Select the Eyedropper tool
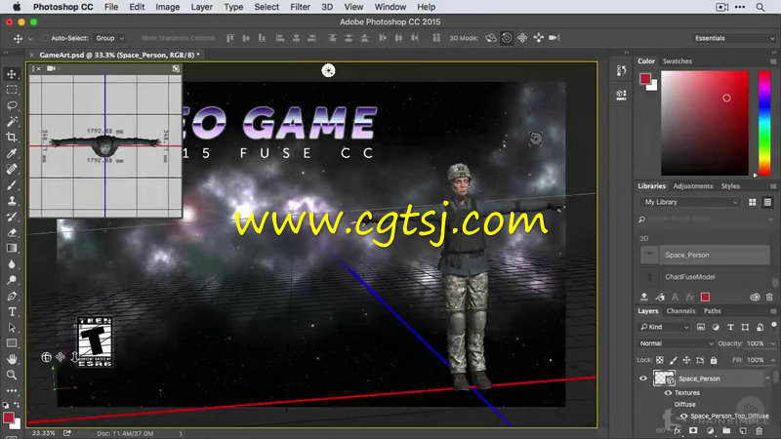 (x=12, y=153)
